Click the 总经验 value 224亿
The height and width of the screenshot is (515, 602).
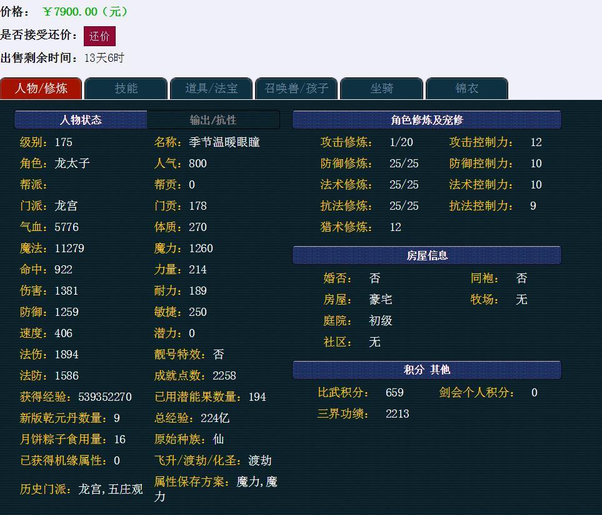pos(215,418)
